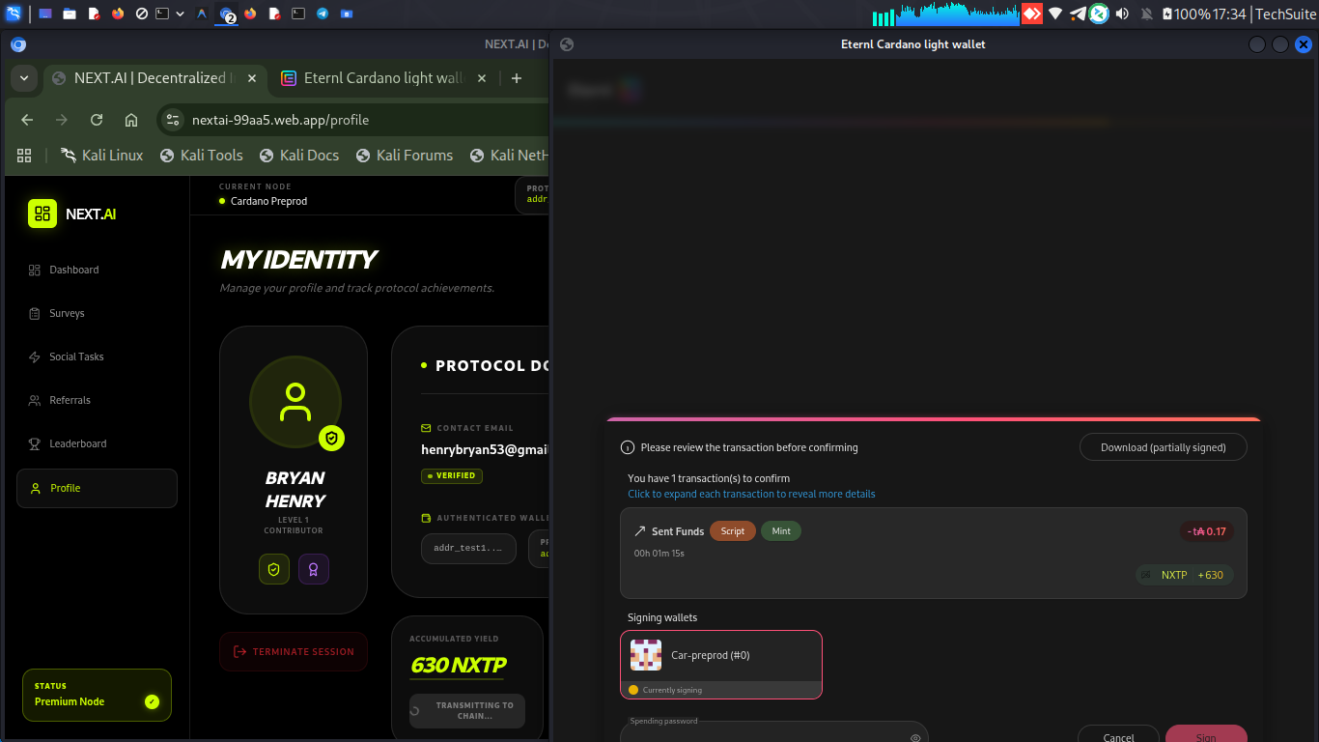The height and width of the screenshot is (742, 1319).
Task: Click the contact email envelope icon
Action: (426, 428)
